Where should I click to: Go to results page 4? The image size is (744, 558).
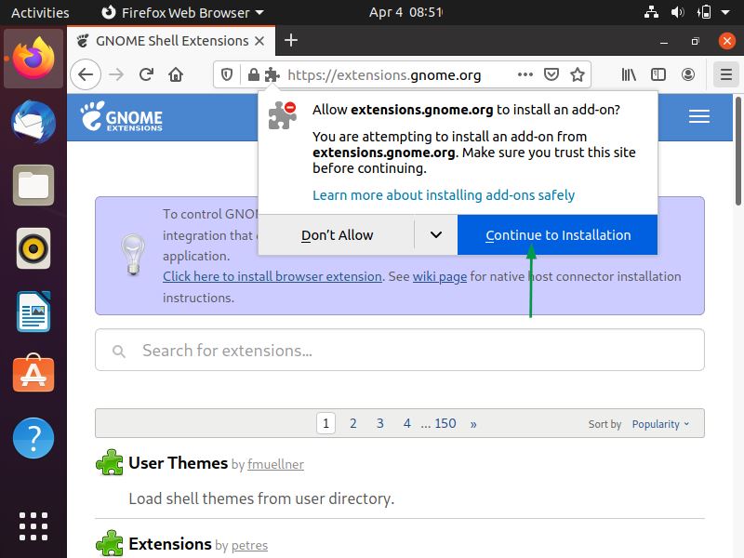[407, 423]
